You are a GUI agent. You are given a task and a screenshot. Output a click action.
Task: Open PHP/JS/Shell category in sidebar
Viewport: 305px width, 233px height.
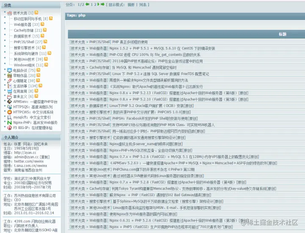pos(24,42)
